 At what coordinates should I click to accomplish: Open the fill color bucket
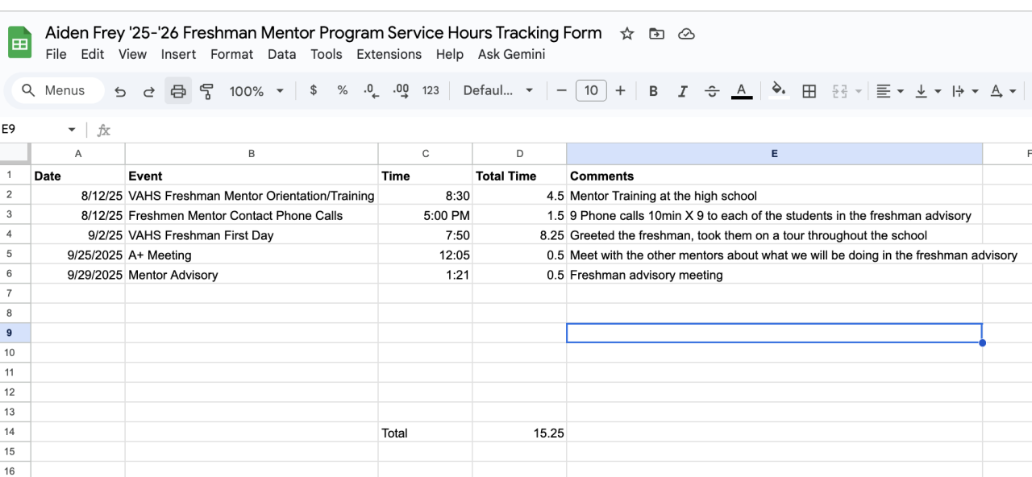(x=779, y=90)
